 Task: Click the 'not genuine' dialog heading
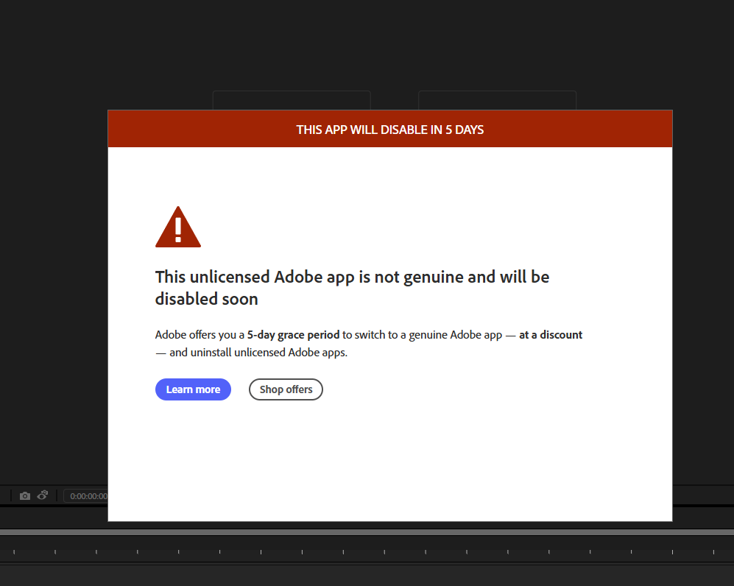(352, 287)
